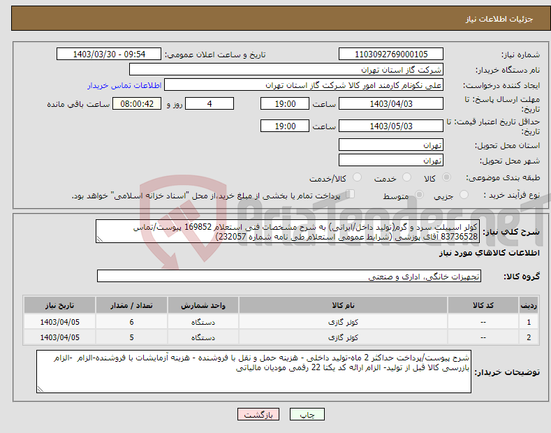Click the price validity time 19:00 field
The image size is (551, 433).
285,126
